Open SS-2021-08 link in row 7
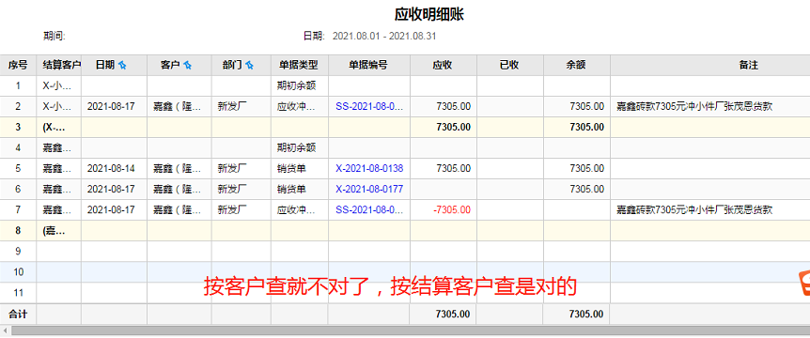810x338 pixels. click(x=369, y=210)
